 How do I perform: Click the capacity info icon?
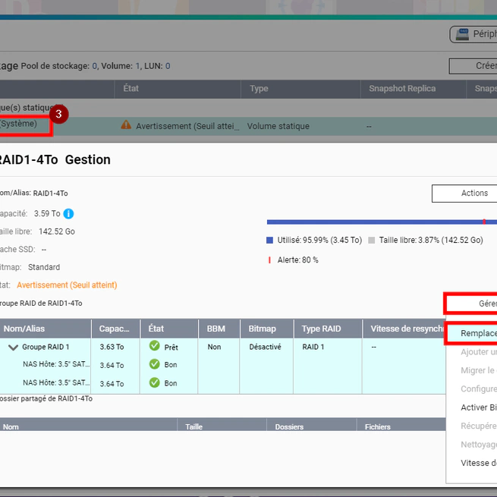pyautogui.click(x=68, y=214)
